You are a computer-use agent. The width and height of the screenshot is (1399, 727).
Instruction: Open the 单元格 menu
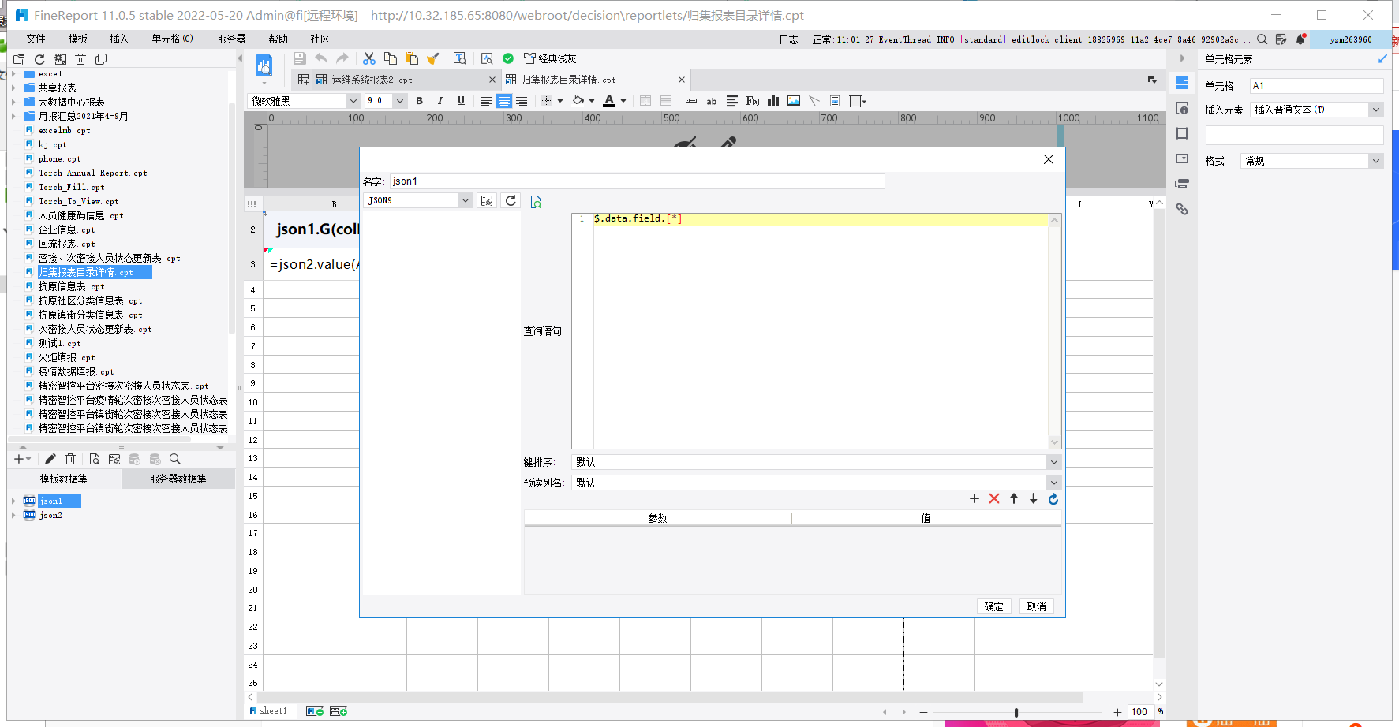172,39
